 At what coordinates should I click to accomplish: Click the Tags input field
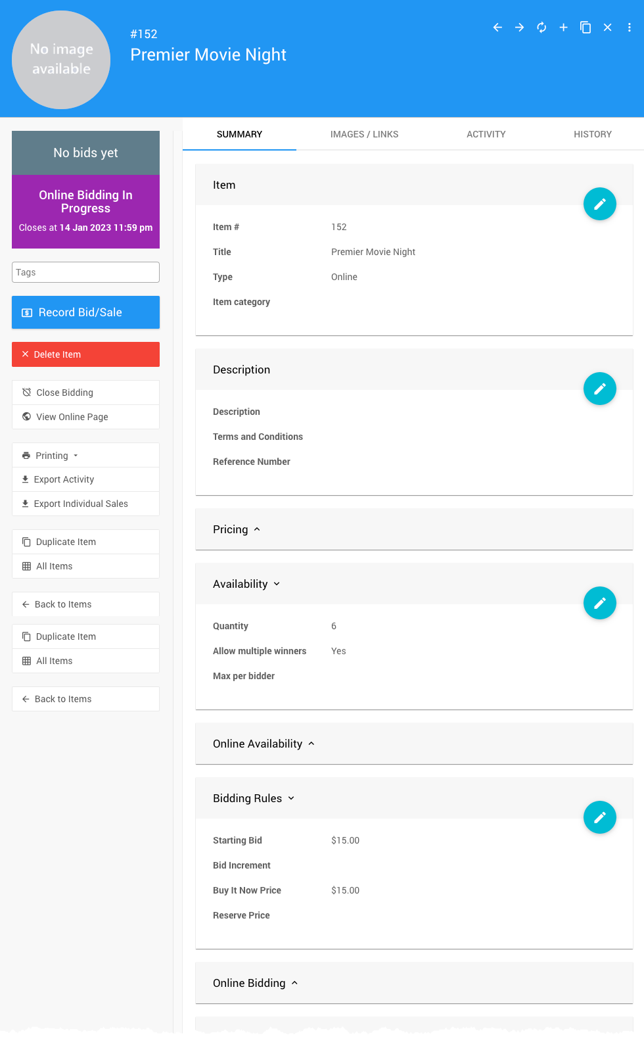click(x=85, y=272)
